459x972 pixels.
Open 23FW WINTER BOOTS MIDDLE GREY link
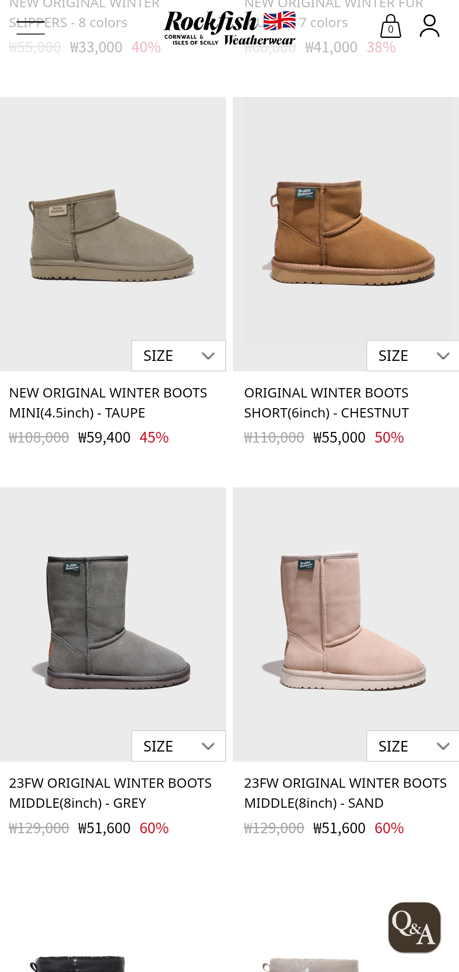click(110, 793)
